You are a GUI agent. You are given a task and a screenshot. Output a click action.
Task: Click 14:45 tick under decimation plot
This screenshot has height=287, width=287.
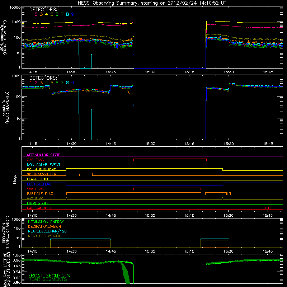click(111, 251)
